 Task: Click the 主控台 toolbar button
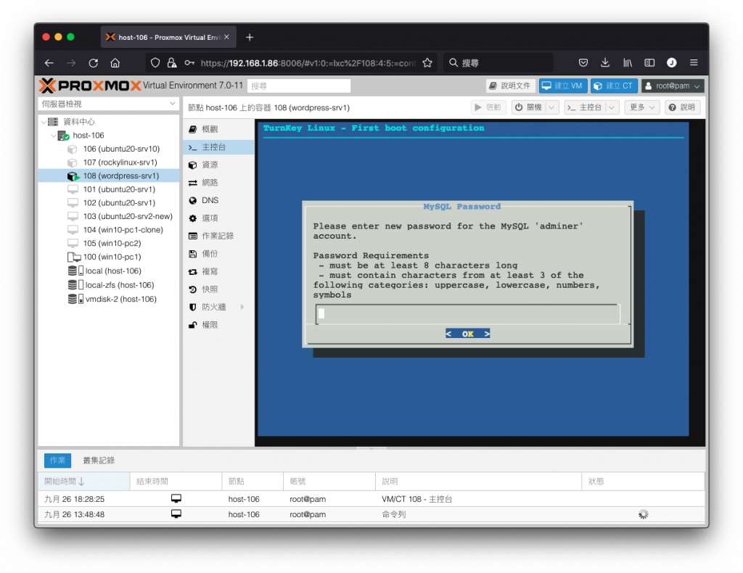click(586, 107)
